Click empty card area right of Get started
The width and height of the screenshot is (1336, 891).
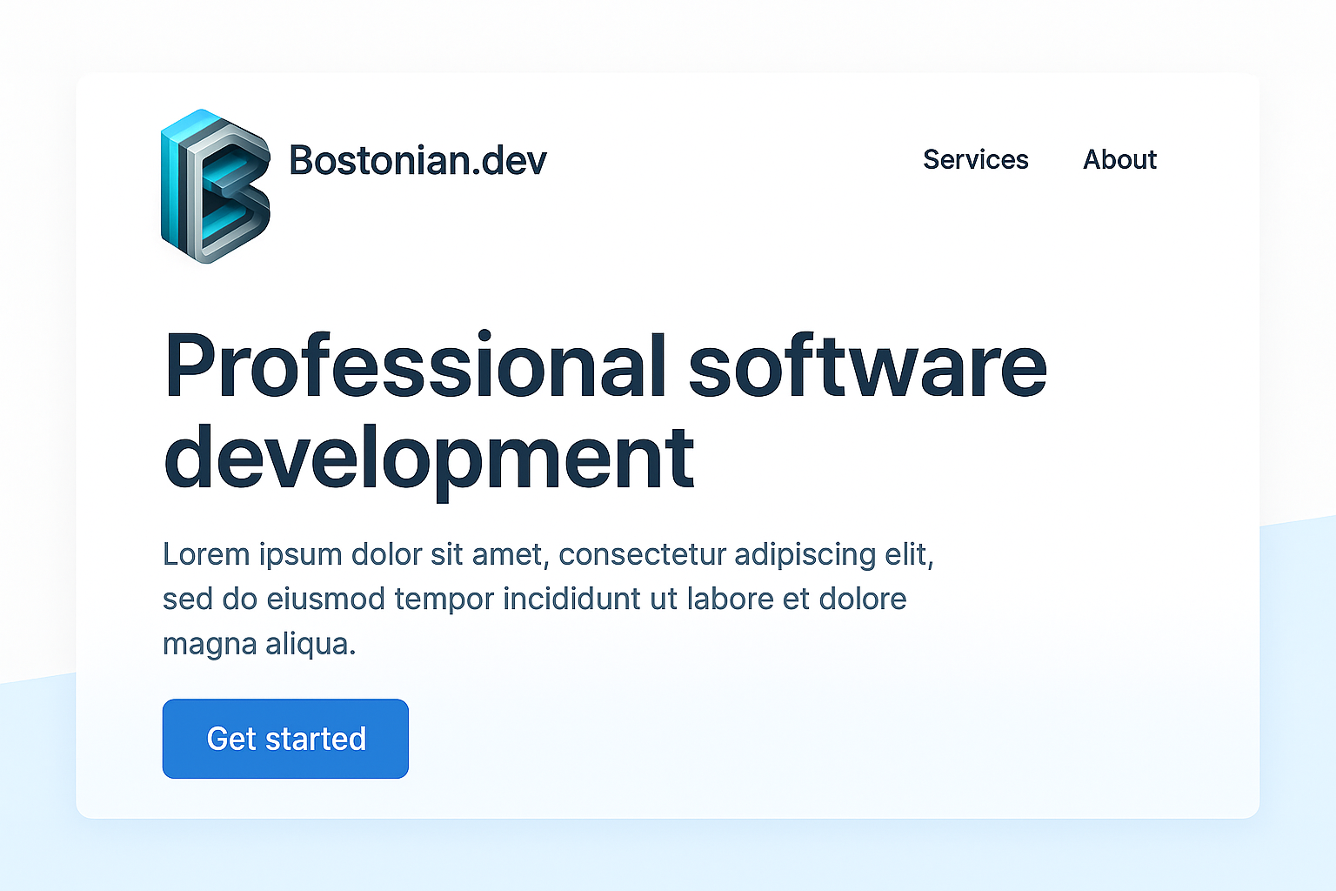pos(783,739)
